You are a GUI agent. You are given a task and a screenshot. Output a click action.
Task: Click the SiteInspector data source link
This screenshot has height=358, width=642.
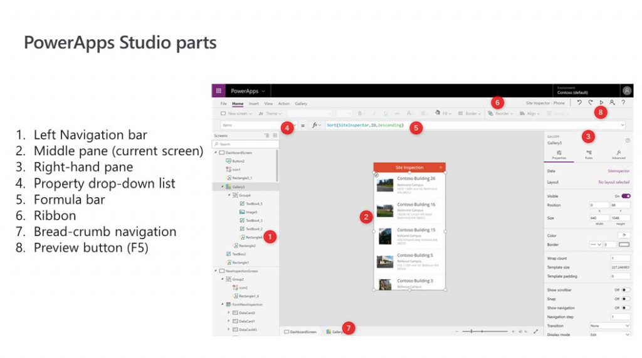619,171
